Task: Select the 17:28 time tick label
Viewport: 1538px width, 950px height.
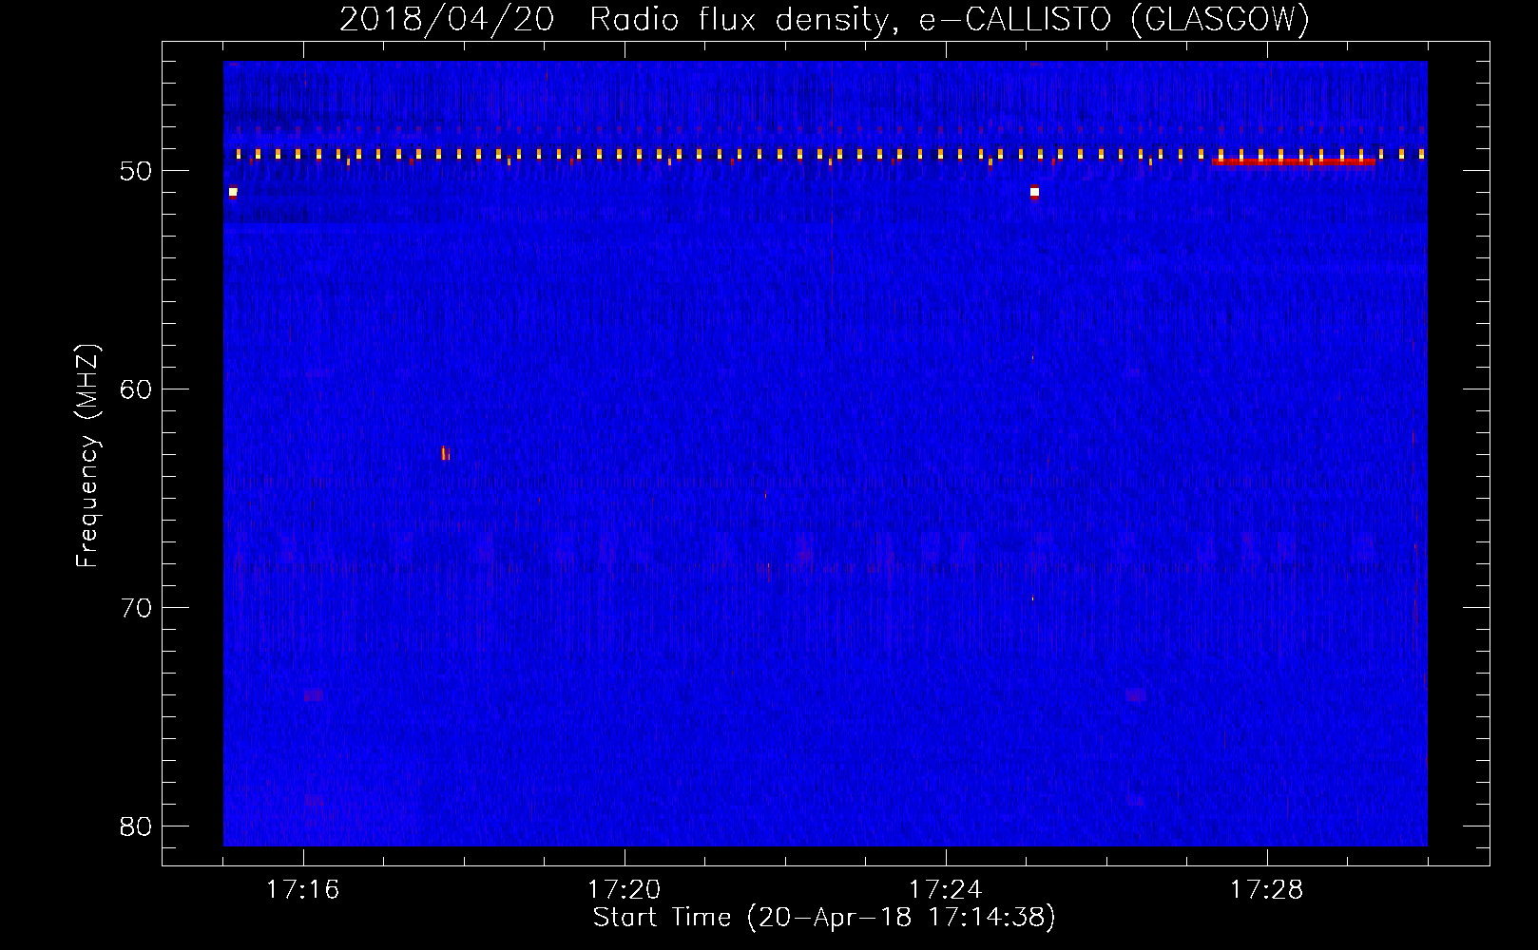Action: click(1266, 890)
